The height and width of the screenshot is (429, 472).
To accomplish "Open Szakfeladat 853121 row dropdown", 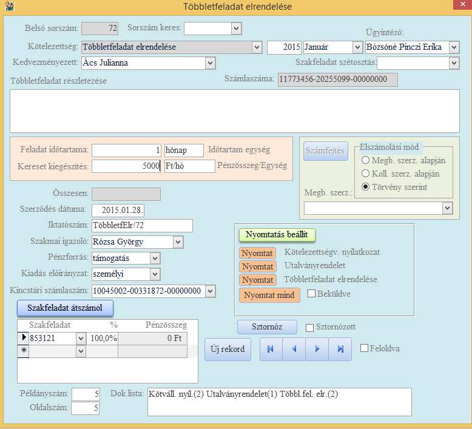I will tap(81, 339).
